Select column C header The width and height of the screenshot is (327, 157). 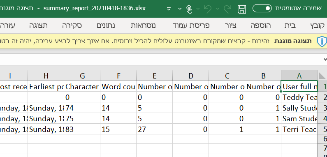click(x=227, y=76)
